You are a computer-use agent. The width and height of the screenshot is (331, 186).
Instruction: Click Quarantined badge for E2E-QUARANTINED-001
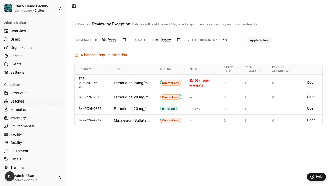171,83
